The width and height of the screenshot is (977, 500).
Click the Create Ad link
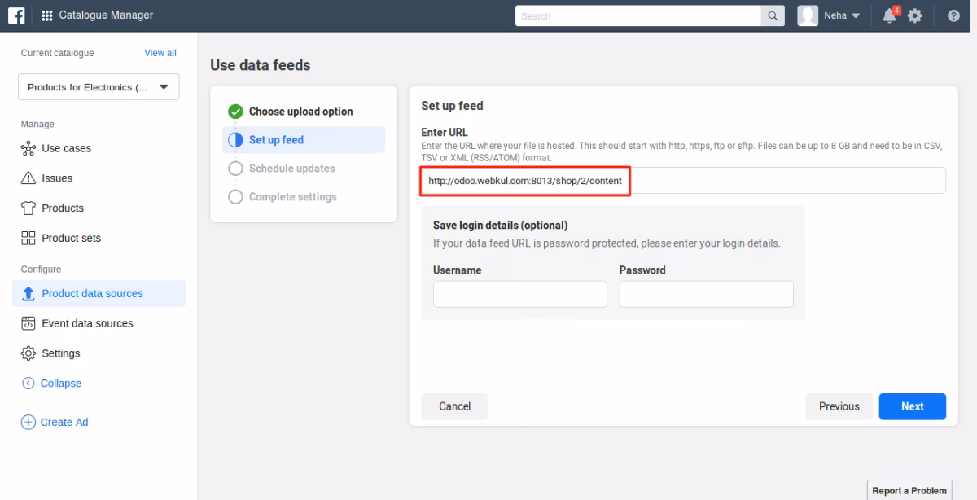64,422
